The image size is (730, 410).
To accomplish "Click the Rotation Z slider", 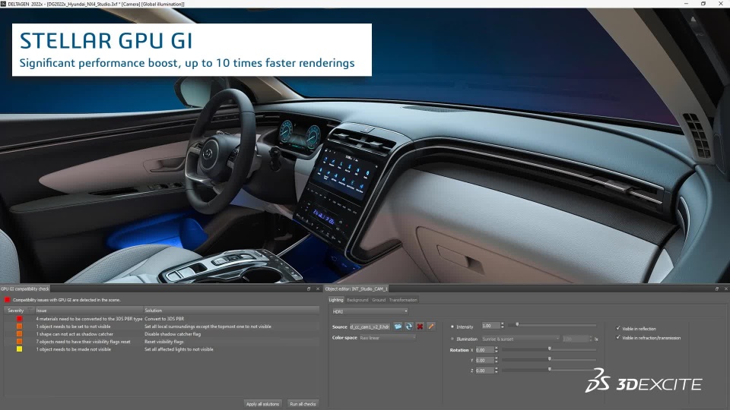I will (x=549, y=369).
